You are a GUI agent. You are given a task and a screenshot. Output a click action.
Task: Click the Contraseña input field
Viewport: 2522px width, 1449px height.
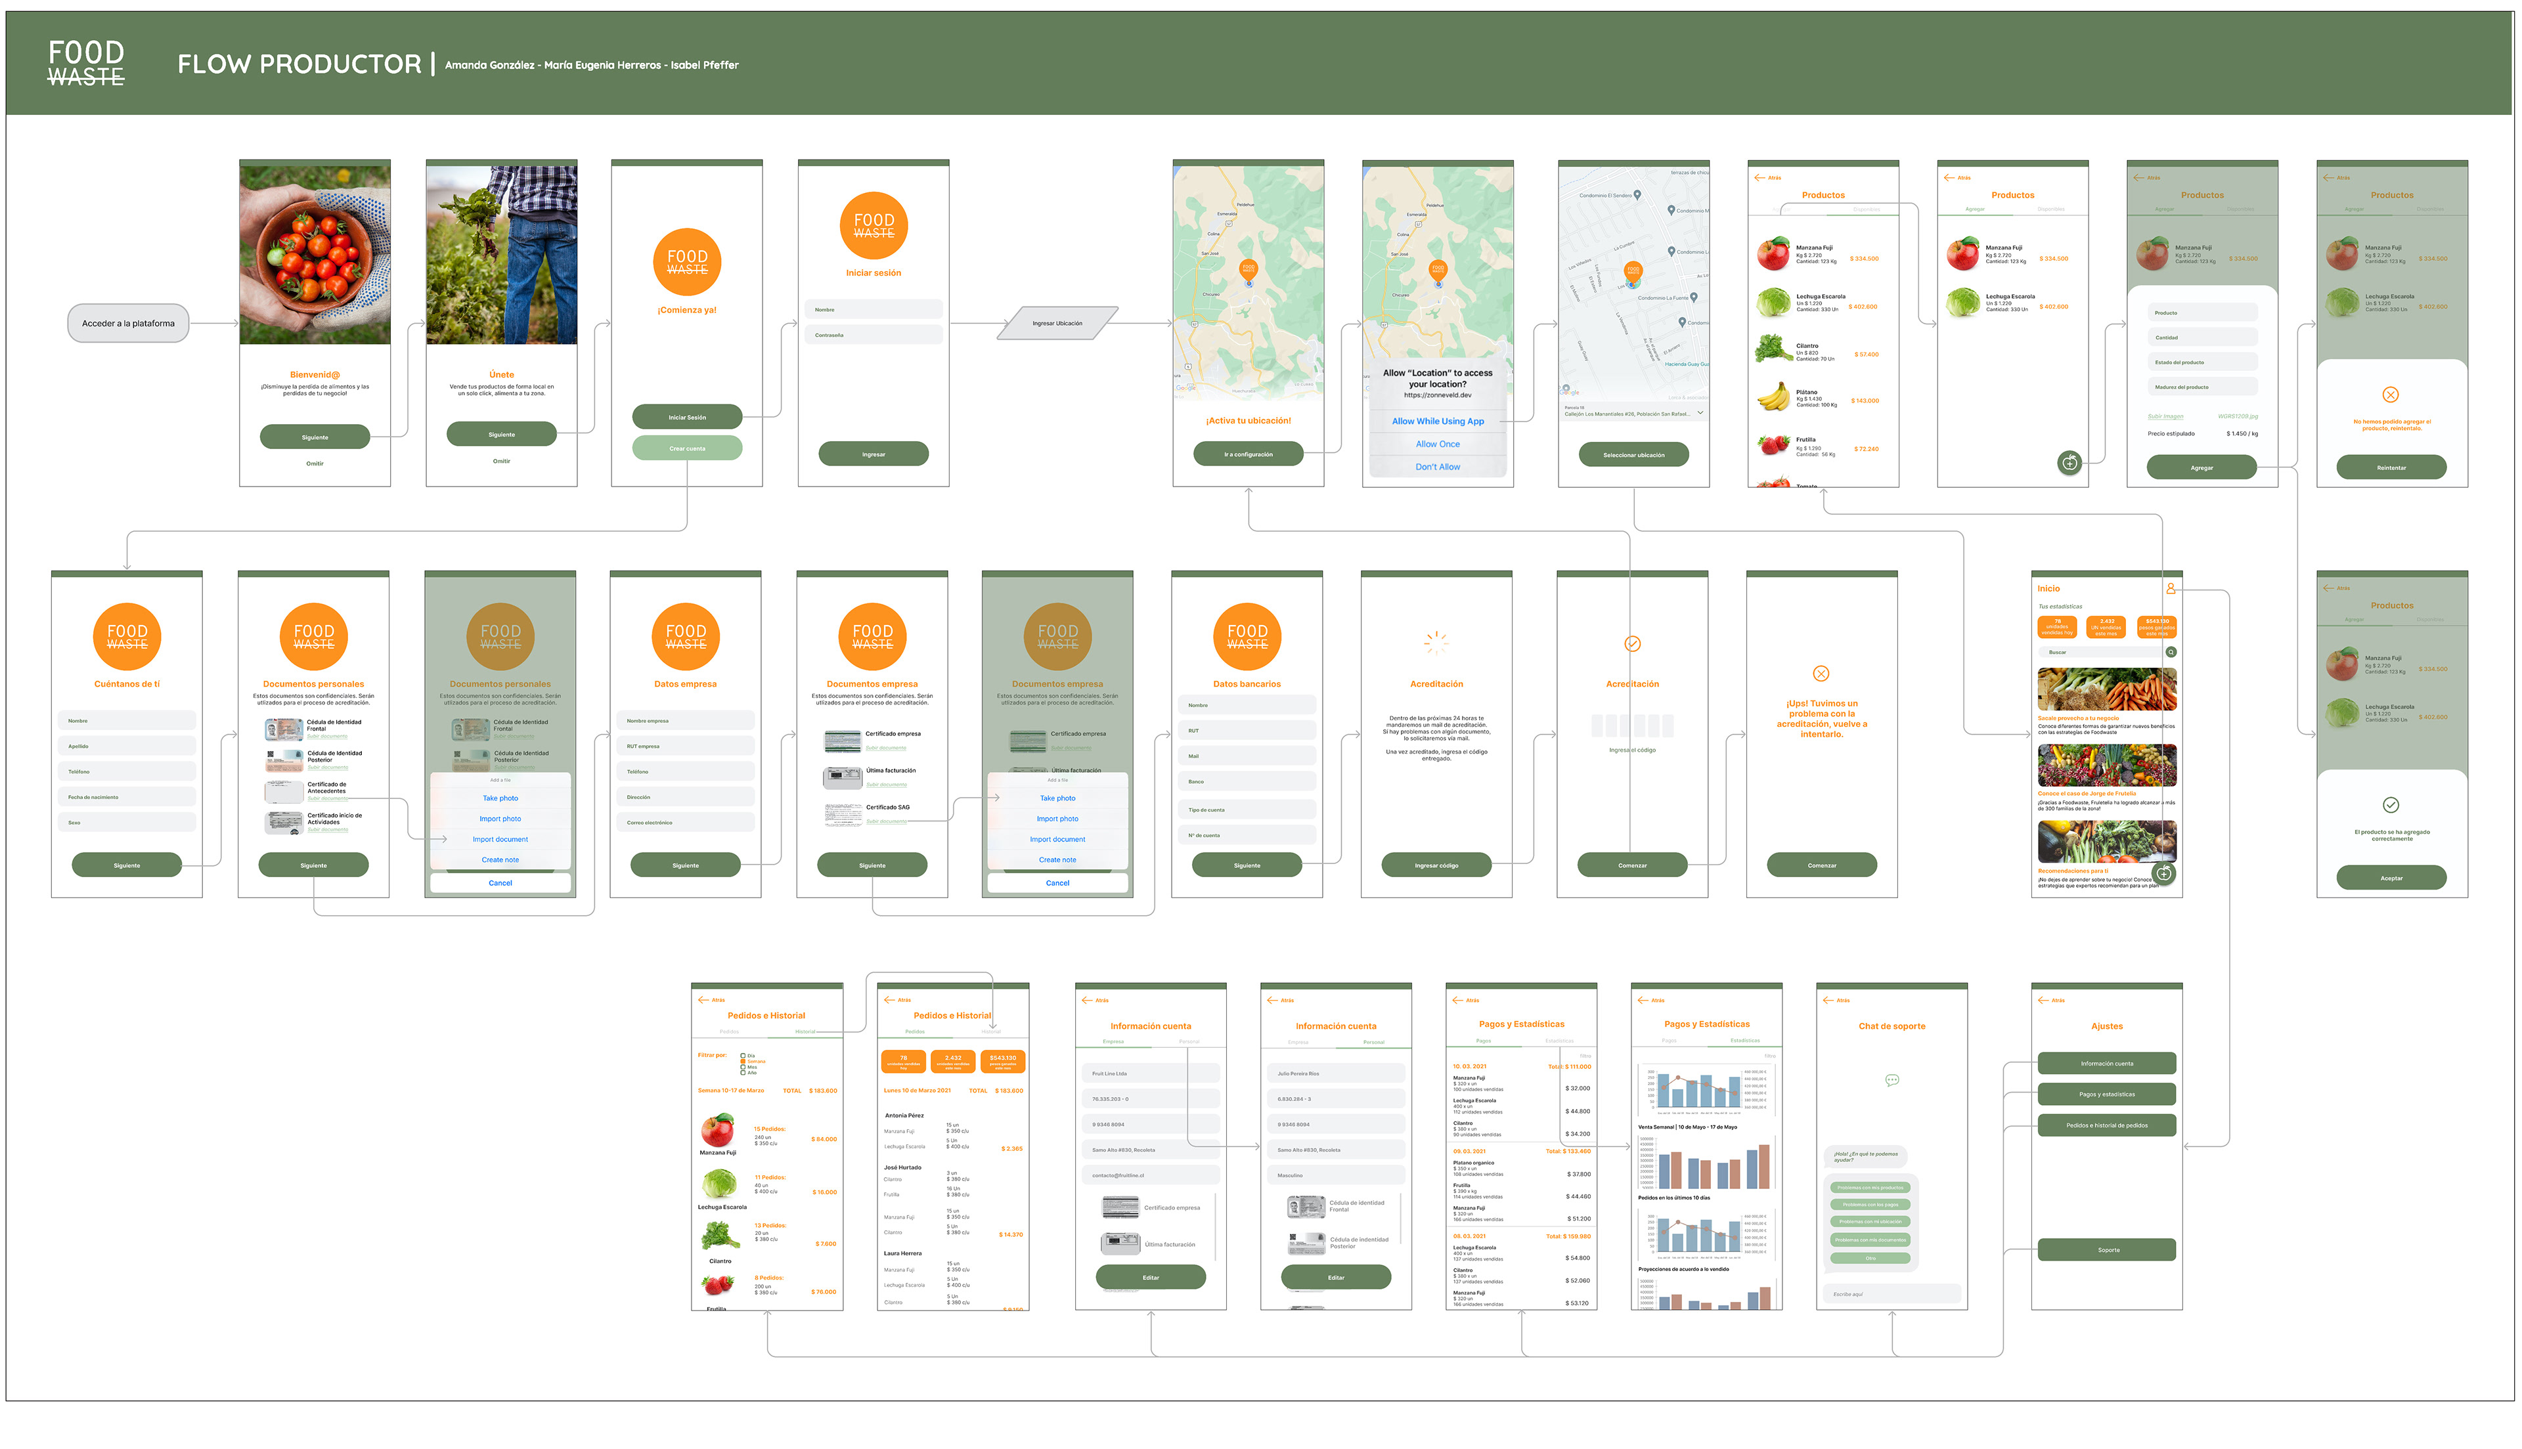tap(874, 335)
